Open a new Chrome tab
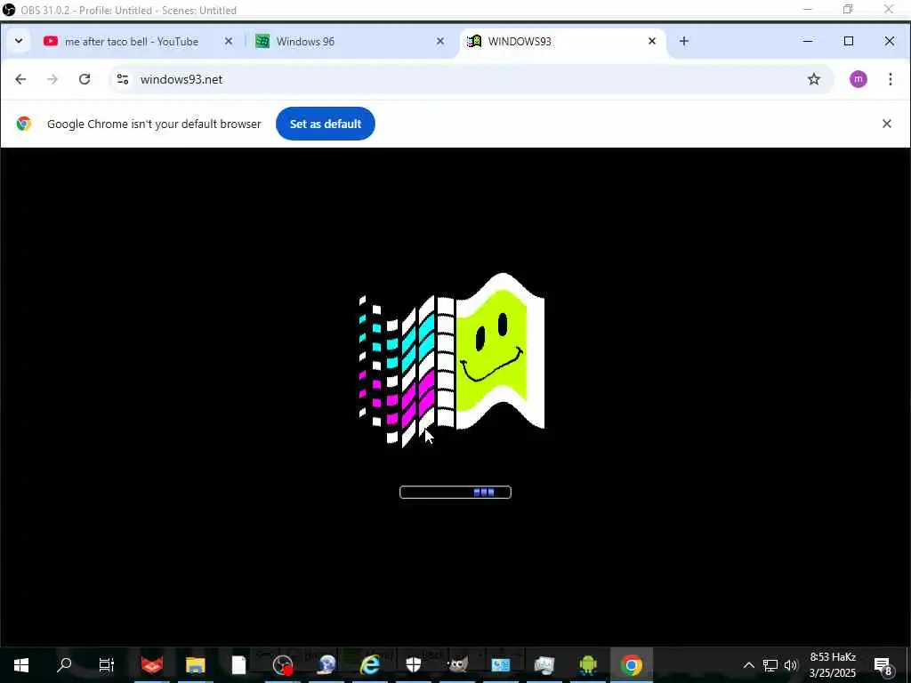 [684, 41]
